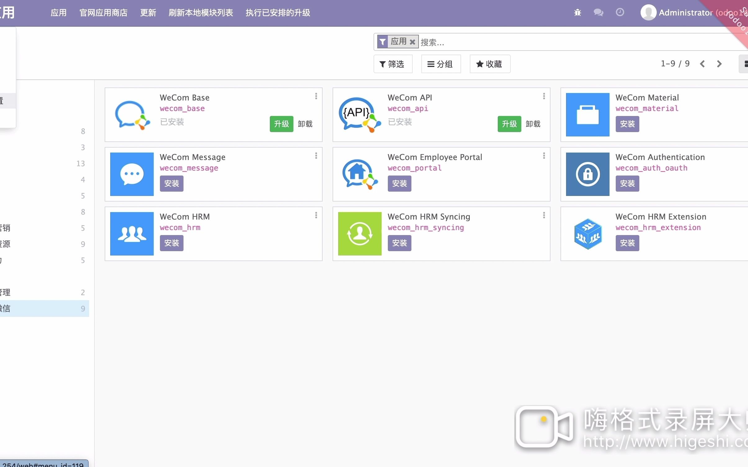Install the WeCom HRM module

click(171, 243)
